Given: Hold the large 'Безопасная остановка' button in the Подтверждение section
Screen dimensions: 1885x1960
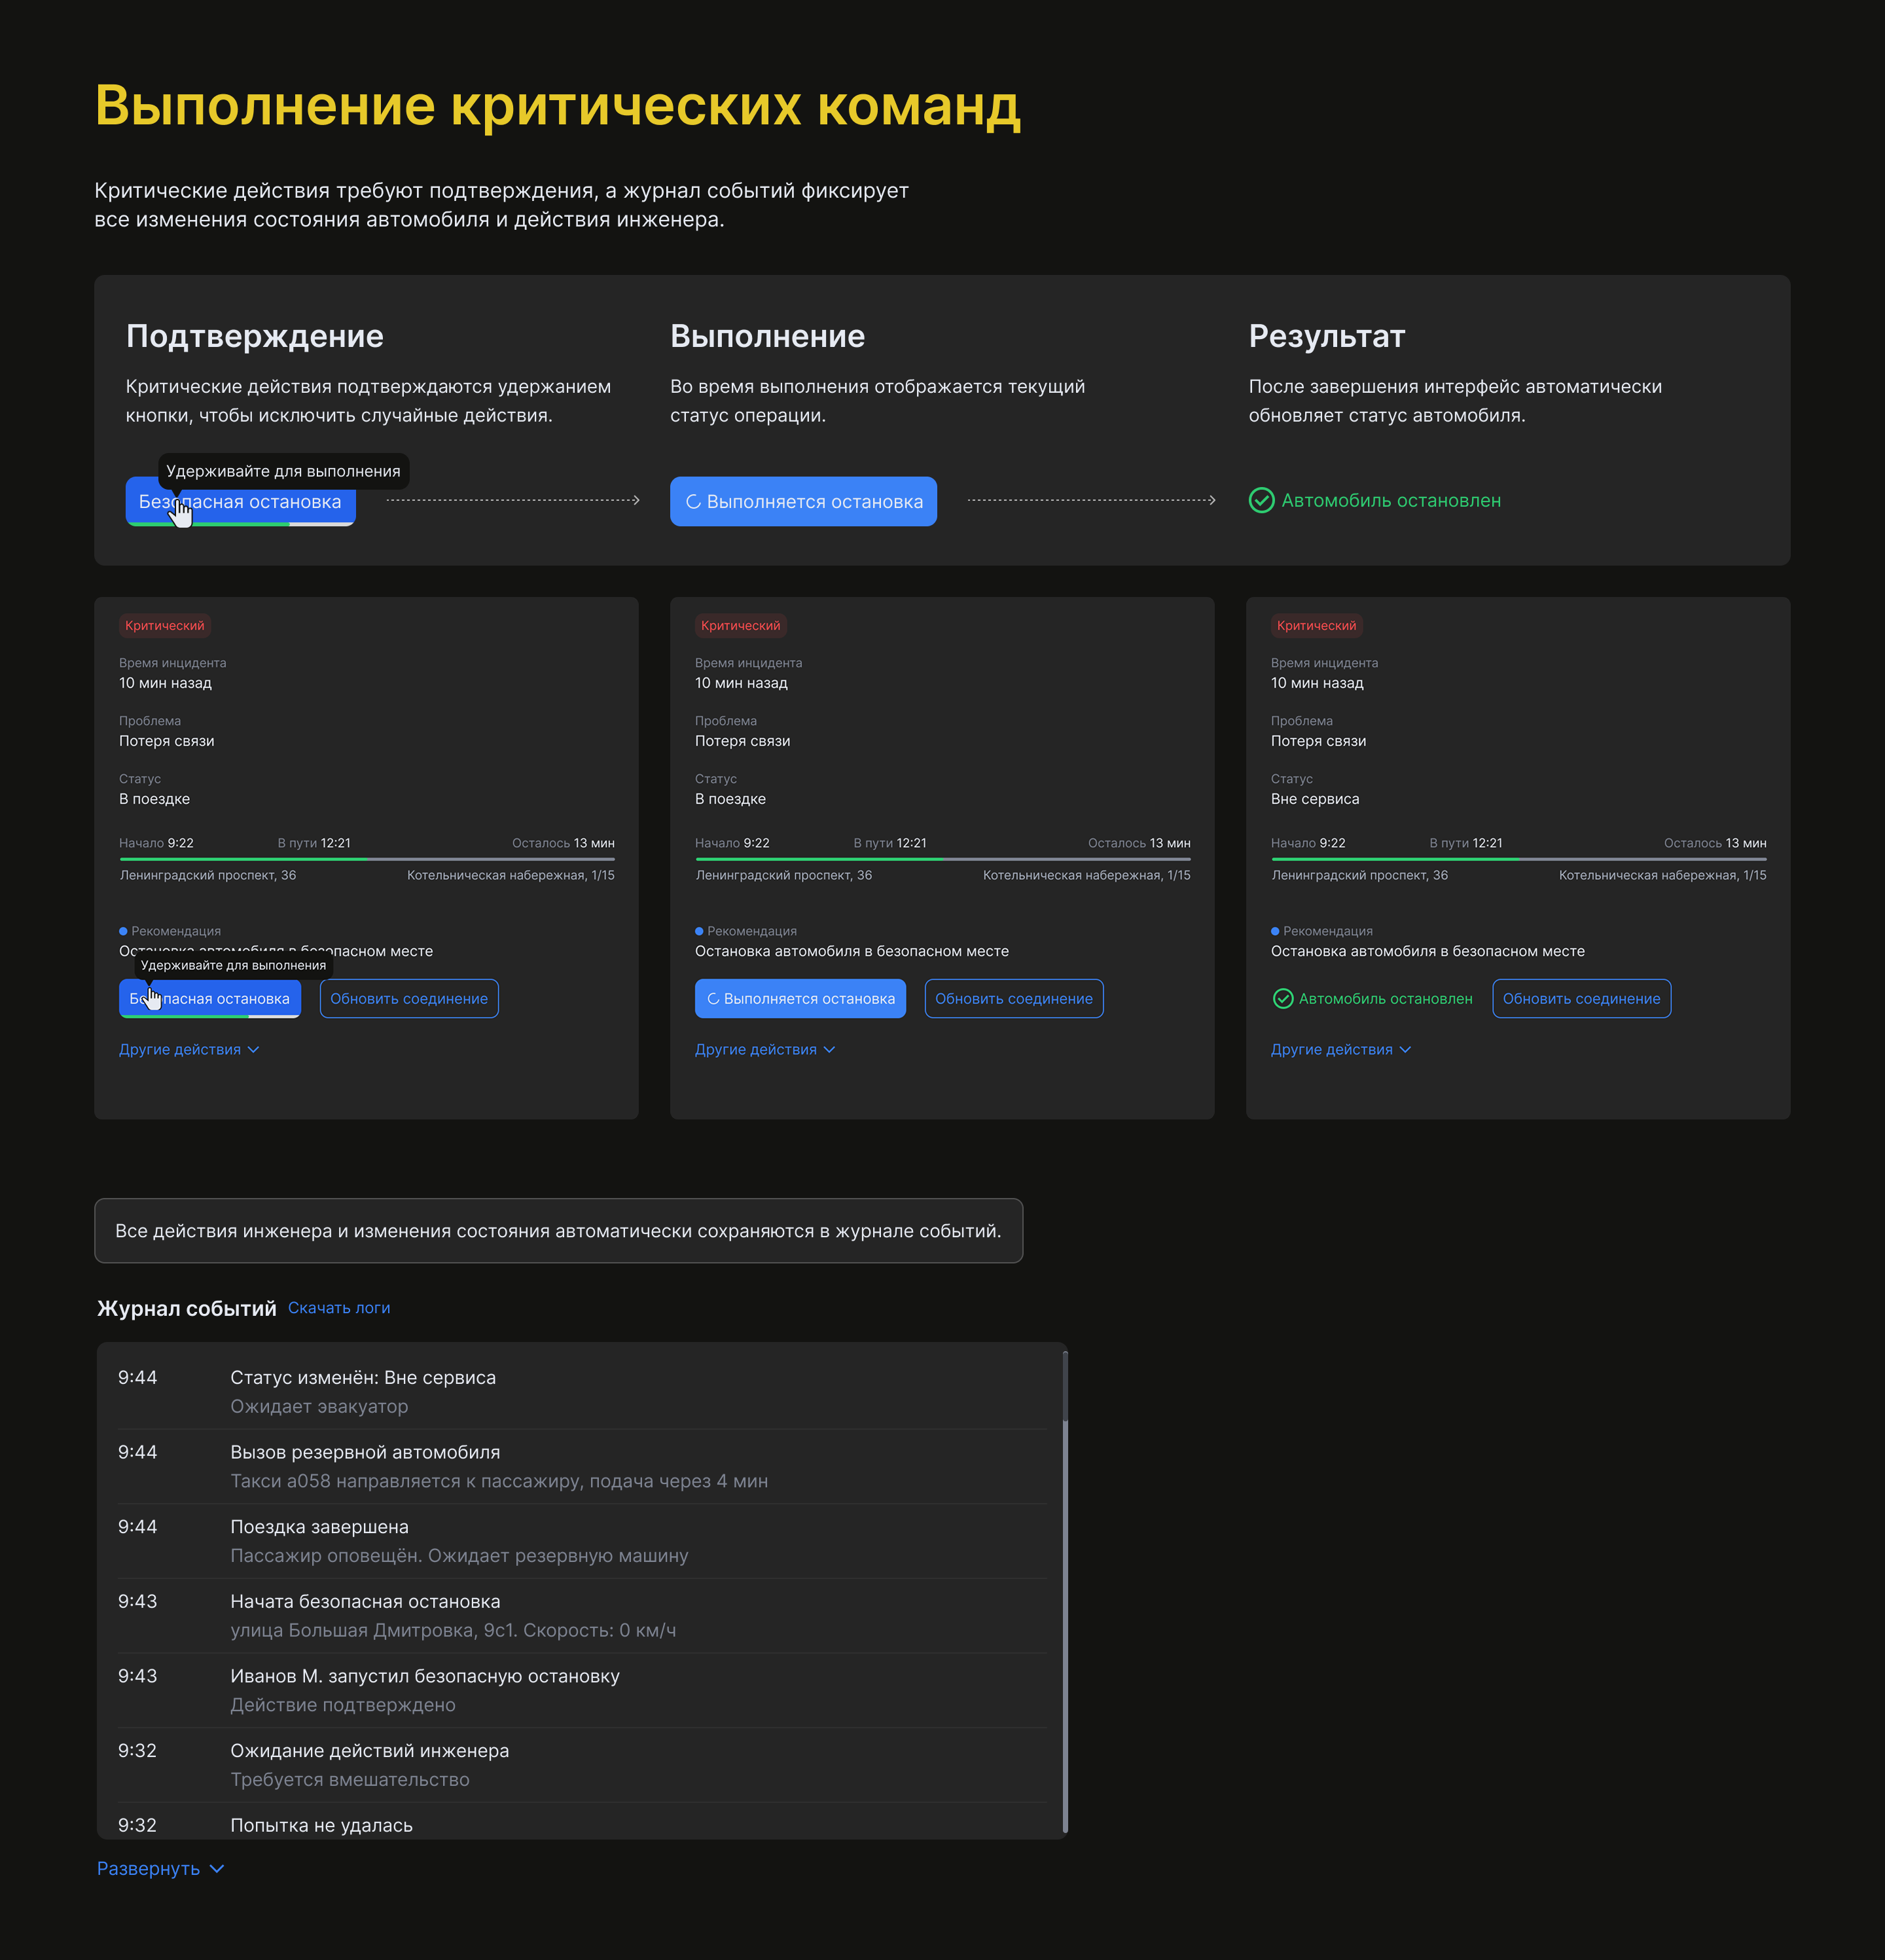Looking at the screenshot, I should point(240,502).
